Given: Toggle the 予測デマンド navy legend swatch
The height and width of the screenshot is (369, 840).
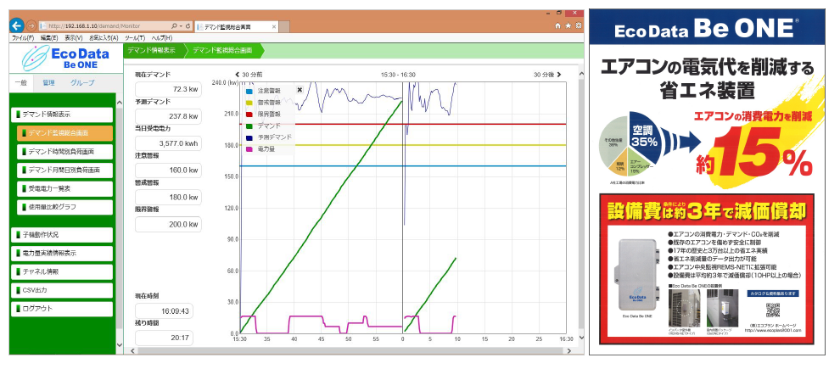Looking at the screenshot, I should tap(249, 137).
